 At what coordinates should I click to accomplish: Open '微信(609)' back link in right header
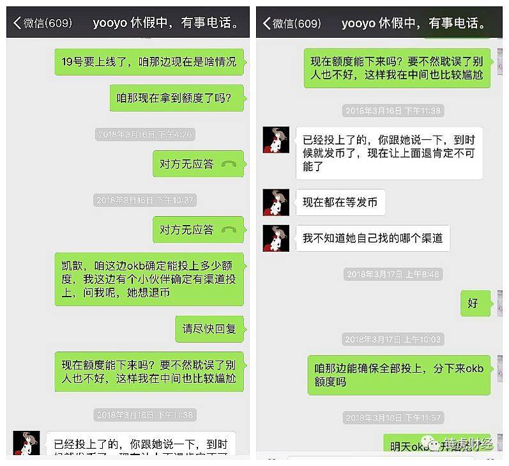[292, 24]
